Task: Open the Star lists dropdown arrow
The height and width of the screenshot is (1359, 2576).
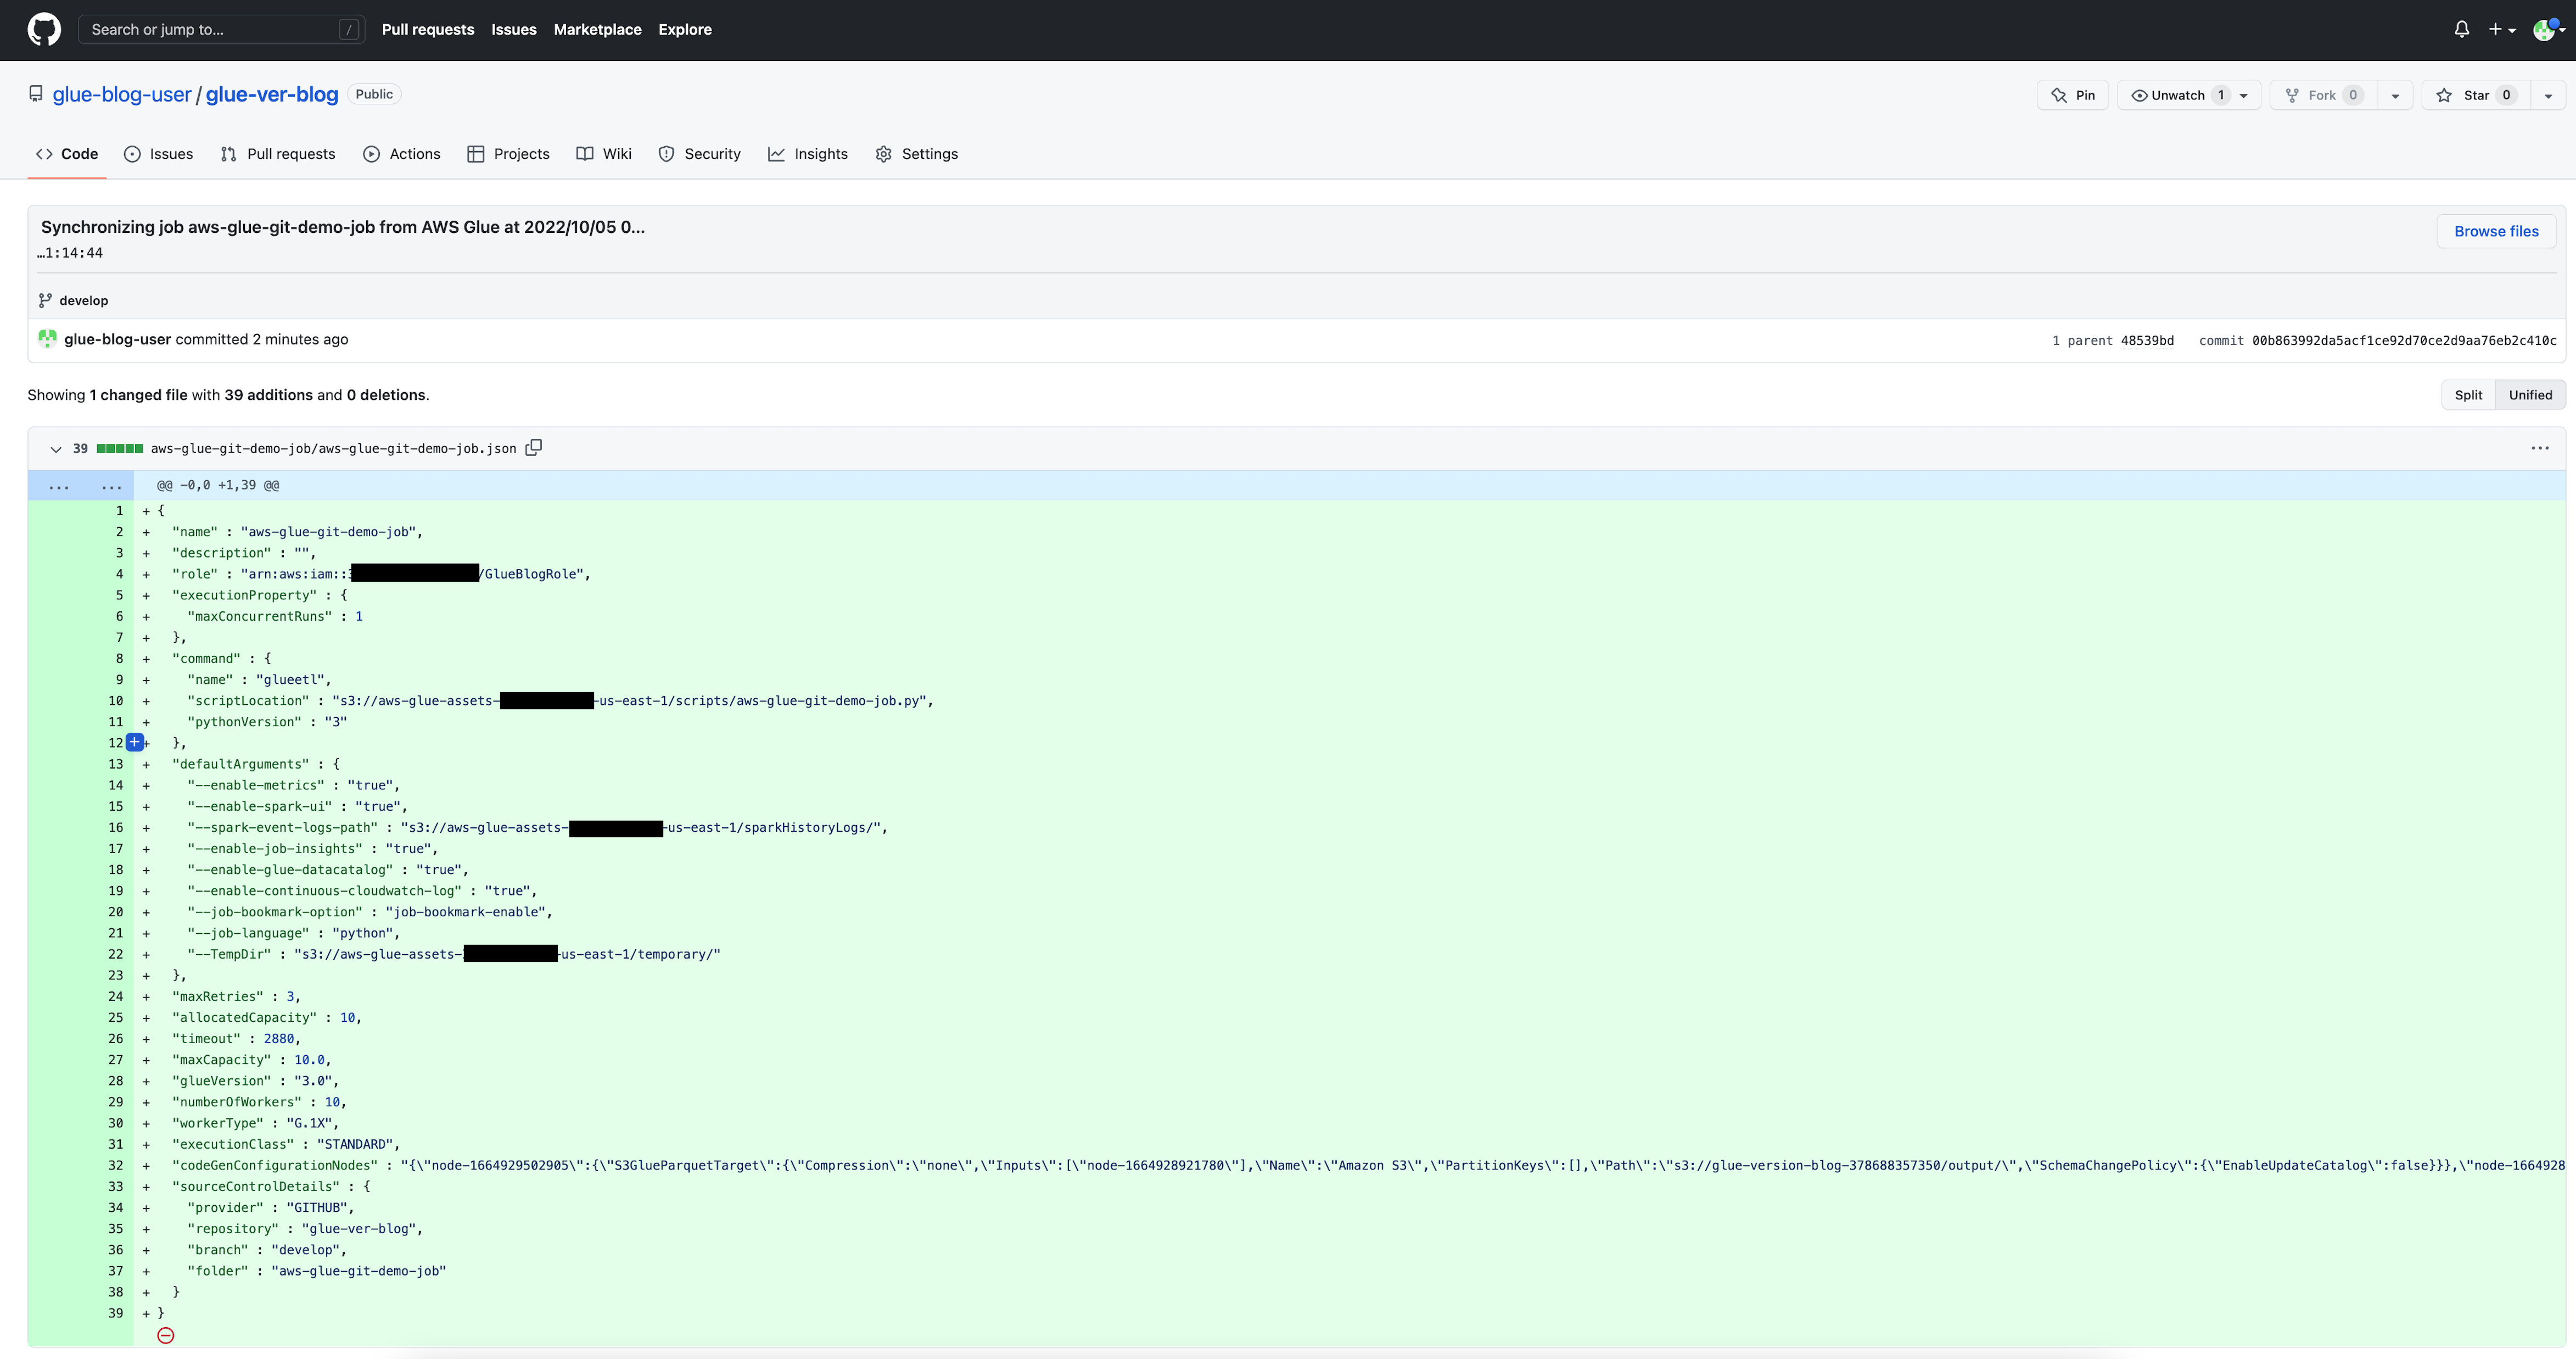Action: 2548,95
